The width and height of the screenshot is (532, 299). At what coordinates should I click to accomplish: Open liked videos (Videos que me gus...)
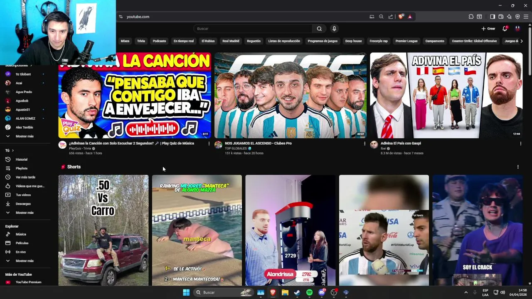tap(25, 186)
